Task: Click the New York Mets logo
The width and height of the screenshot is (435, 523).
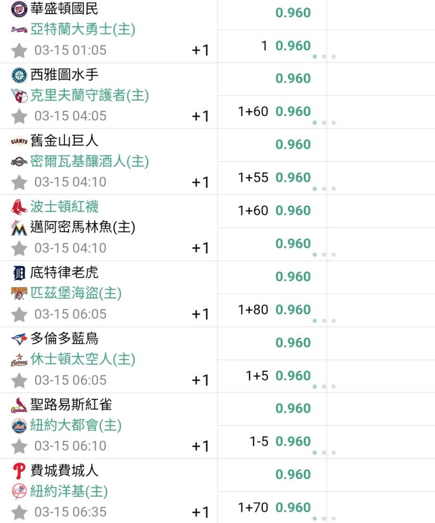Action: coord(19,426)
